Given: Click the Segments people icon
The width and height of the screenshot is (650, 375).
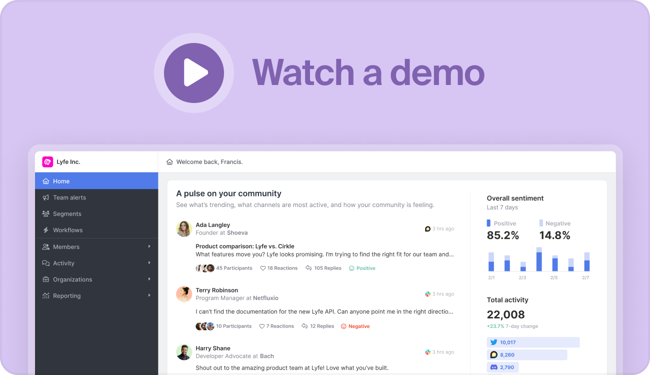Looking at the screenshot, I should pos(46,213).
